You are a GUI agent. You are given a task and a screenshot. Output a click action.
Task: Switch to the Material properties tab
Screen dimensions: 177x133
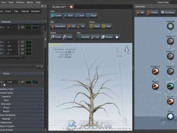(x=25, y=11)
